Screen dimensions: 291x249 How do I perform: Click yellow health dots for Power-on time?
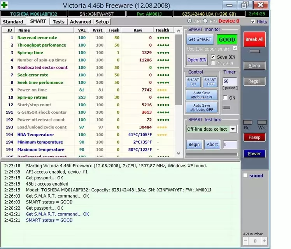click(162, 90)
